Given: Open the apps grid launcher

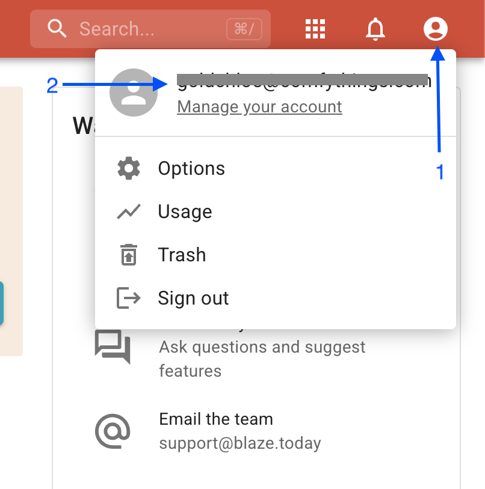Looking at the screenshot, I should click(x=315, y=28).
